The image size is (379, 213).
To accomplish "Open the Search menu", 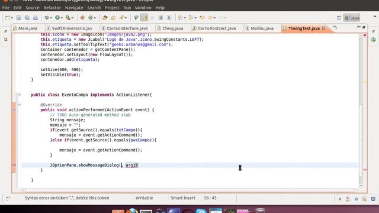I will coord(94,8).
